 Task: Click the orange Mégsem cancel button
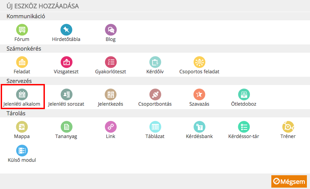(x=289, y=181)
